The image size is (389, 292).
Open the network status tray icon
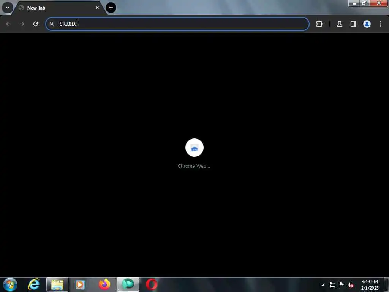(332, 285)
